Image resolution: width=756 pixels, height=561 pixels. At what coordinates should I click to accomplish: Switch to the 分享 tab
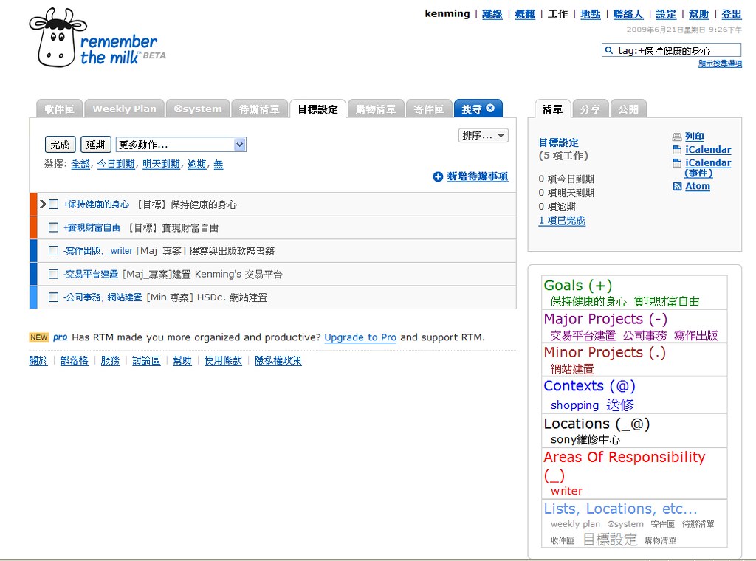point(590,109)
